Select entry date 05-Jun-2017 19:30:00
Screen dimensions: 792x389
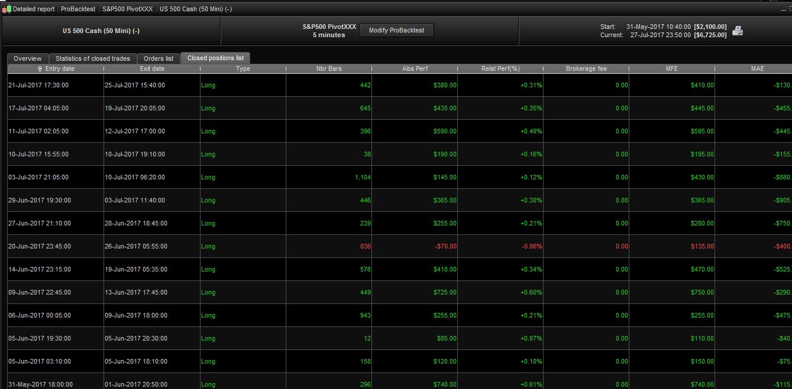pos(40,338)
